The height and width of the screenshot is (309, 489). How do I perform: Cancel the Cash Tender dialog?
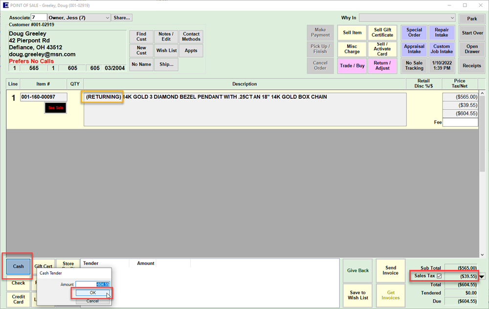point(92,301)
